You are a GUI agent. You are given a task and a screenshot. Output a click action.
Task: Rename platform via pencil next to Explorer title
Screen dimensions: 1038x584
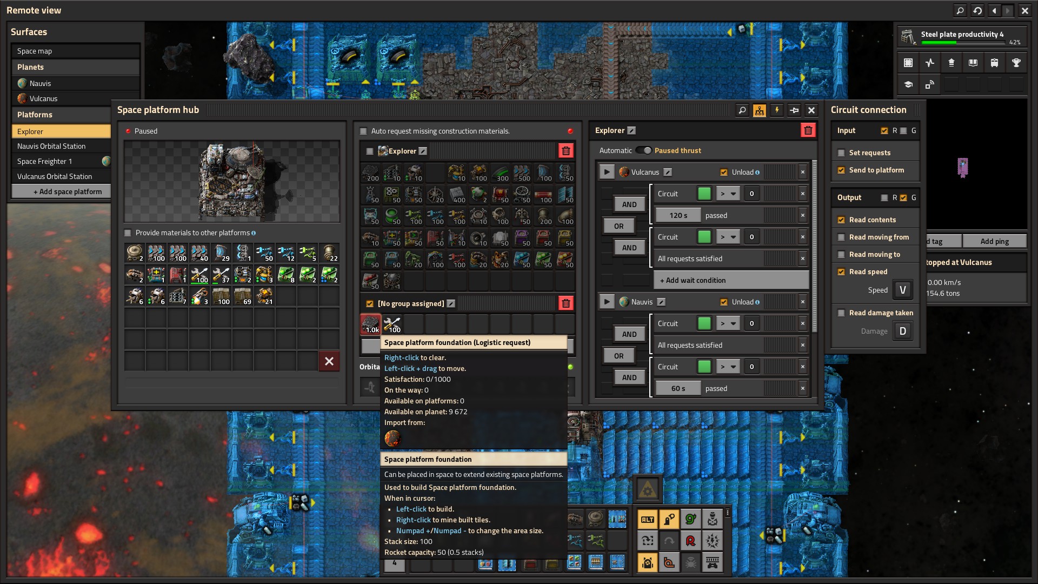tap(631, 130)
